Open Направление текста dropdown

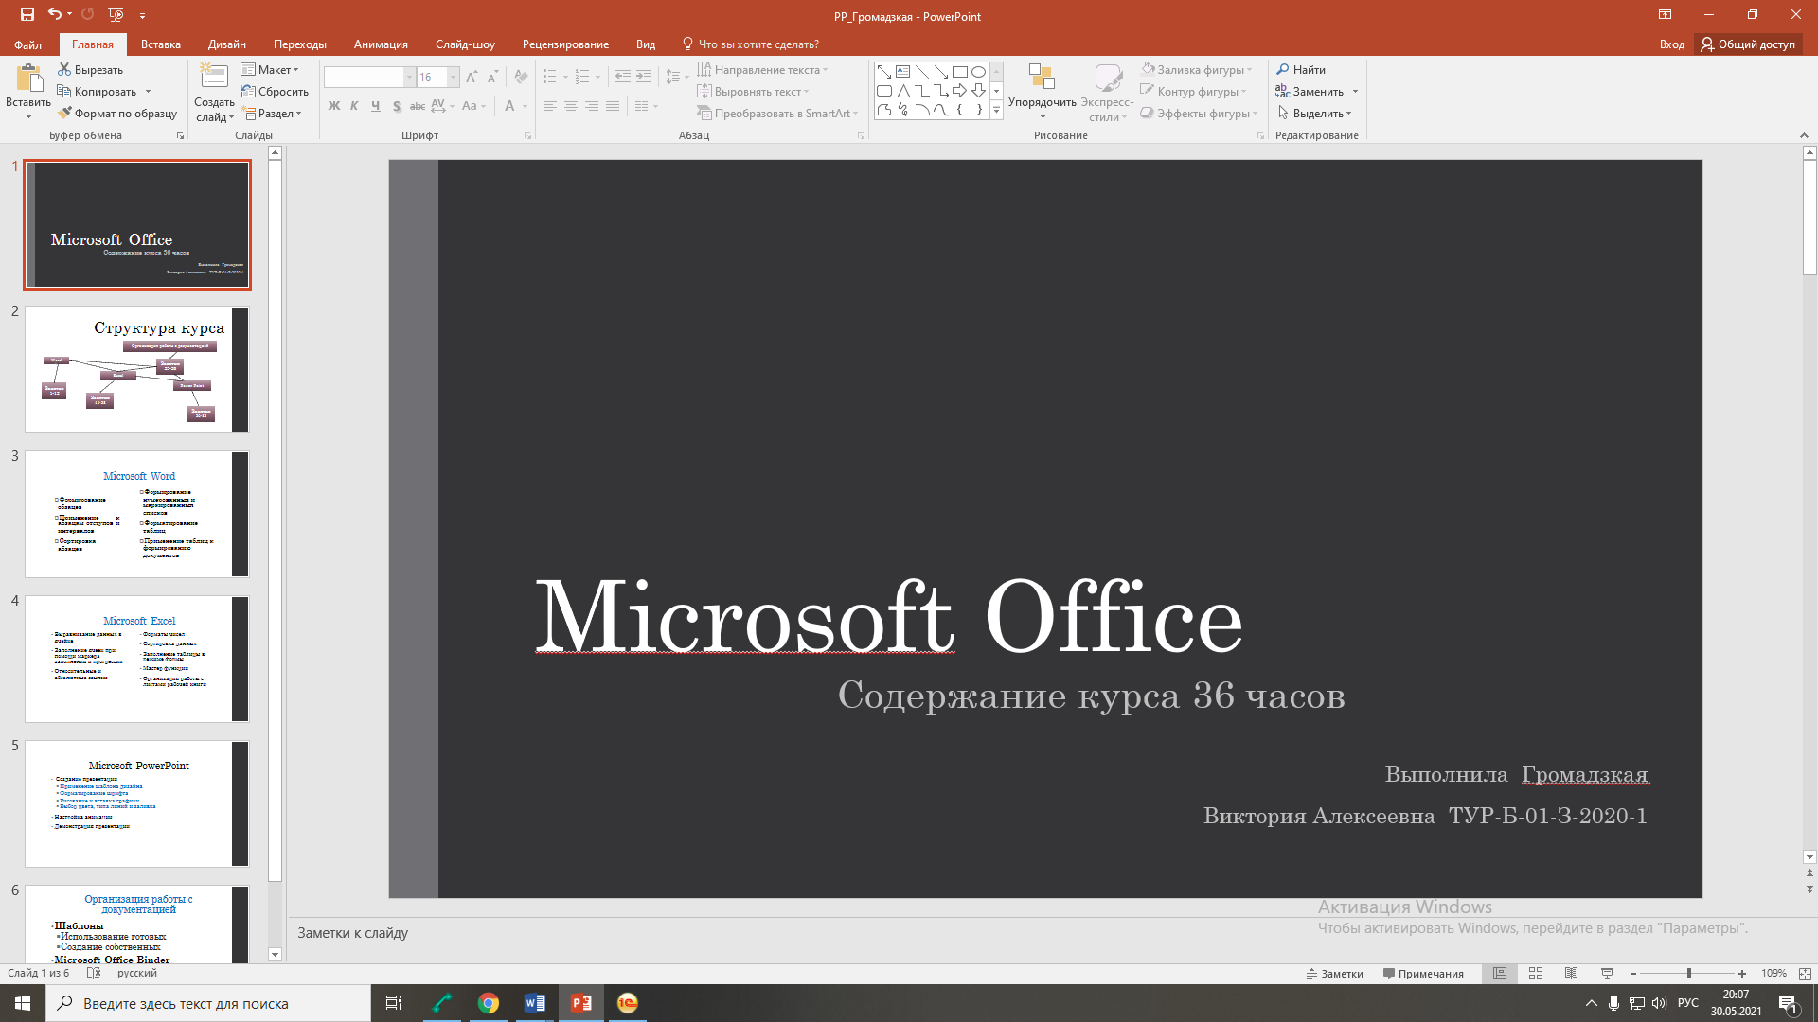point(762,69)
